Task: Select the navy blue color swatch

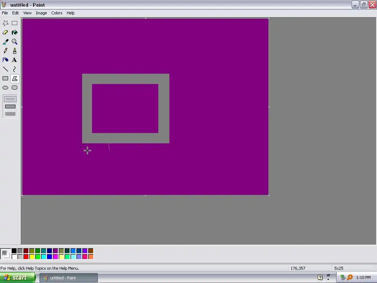Action: [x=50, y=251]
